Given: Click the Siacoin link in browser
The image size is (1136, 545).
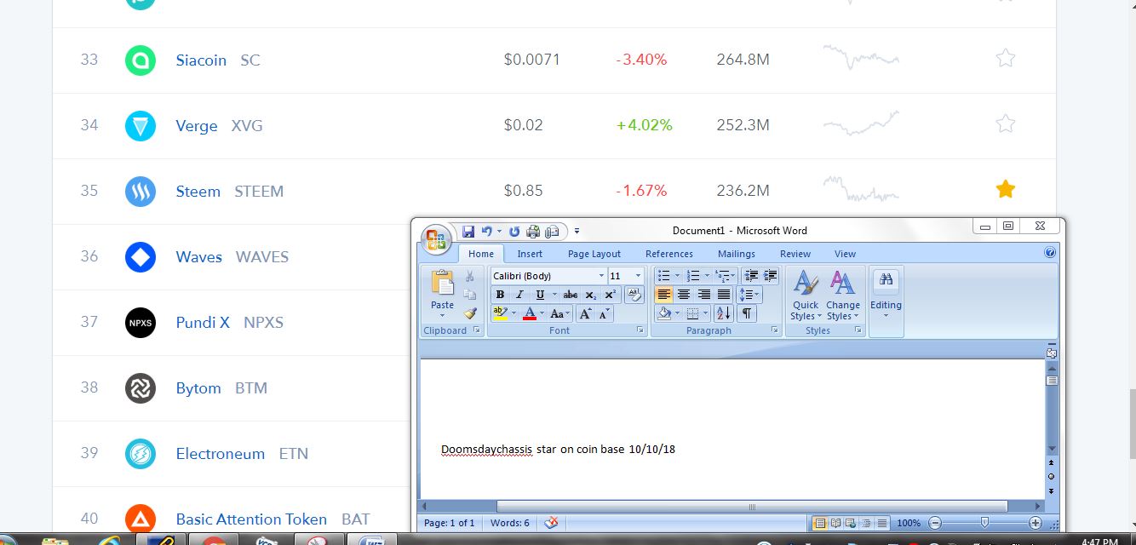Looking at the screenshot, I should [x=201, y=60].
